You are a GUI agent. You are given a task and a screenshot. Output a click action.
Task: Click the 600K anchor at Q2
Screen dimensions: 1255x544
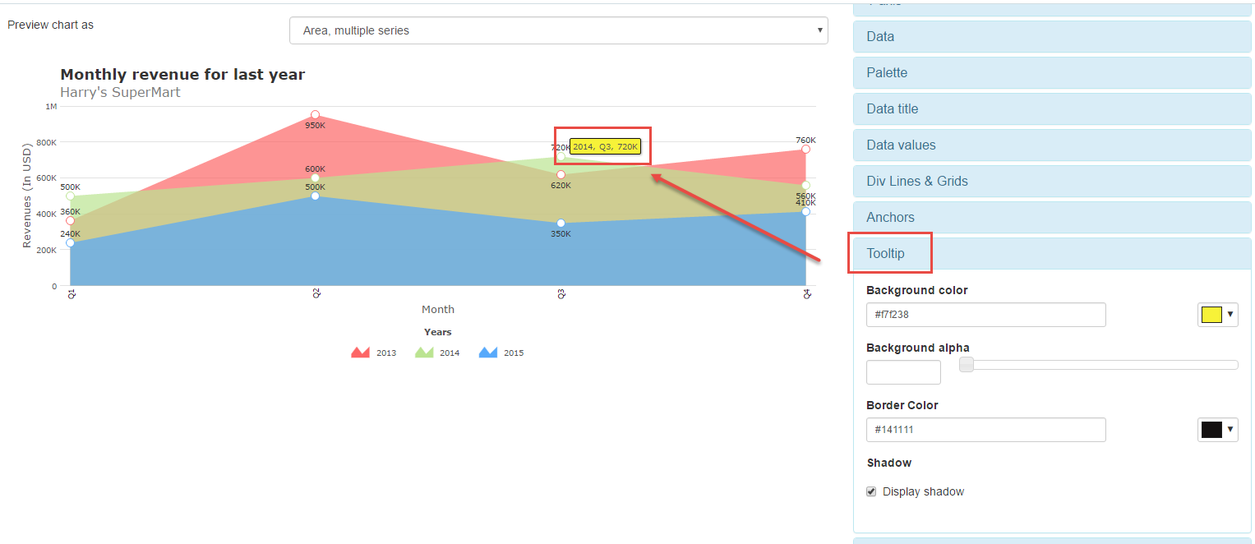pyautogui.click(x=315, y=177)
